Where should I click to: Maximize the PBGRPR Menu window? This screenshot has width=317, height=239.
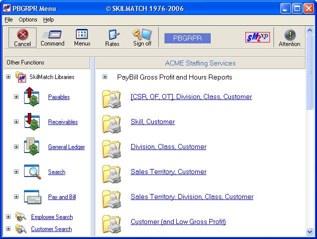pos(297,8)
